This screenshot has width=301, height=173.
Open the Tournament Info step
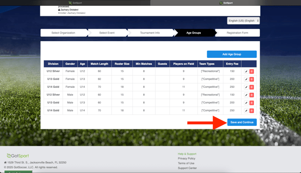click(x=150, y=33)
